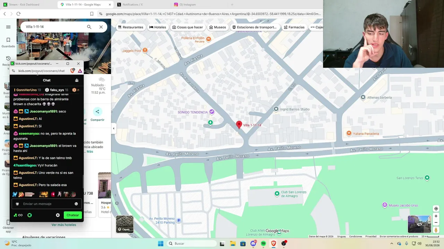Open the Capas layers thumbnail
Image resolution: width=444 pixels, height=249 pixels.
pyautogui.click(x=125, y=224)
